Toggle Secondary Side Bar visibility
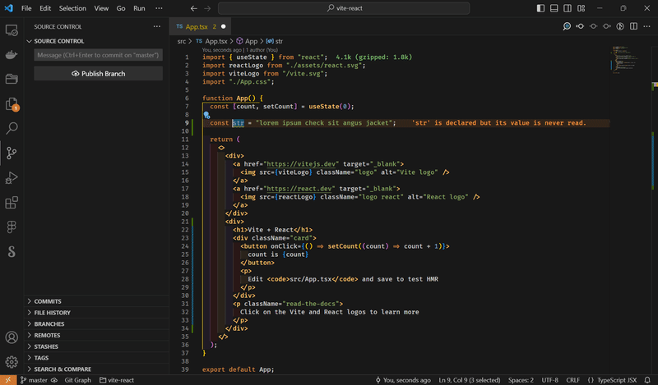 click(x=568, y=8)
